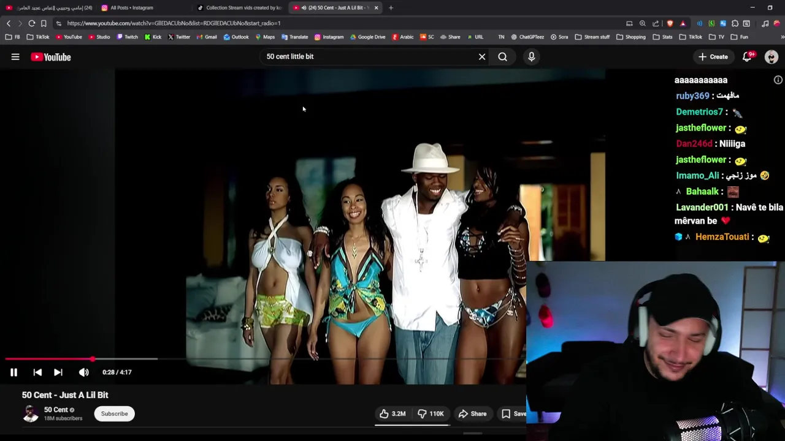The image size is (785, 441).
Task: Switch to the first Arabic-titled YouTube tab
Action: [49, 8]
